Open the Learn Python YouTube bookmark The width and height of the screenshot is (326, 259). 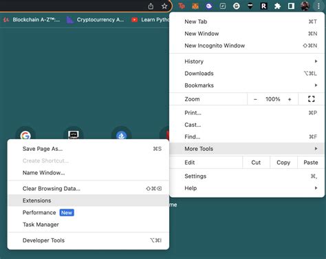(150, 20)
